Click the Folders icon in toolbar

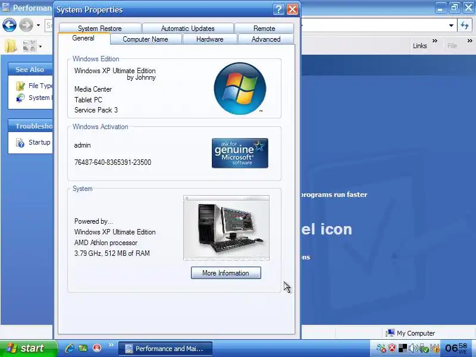click(x=11, y=46)
